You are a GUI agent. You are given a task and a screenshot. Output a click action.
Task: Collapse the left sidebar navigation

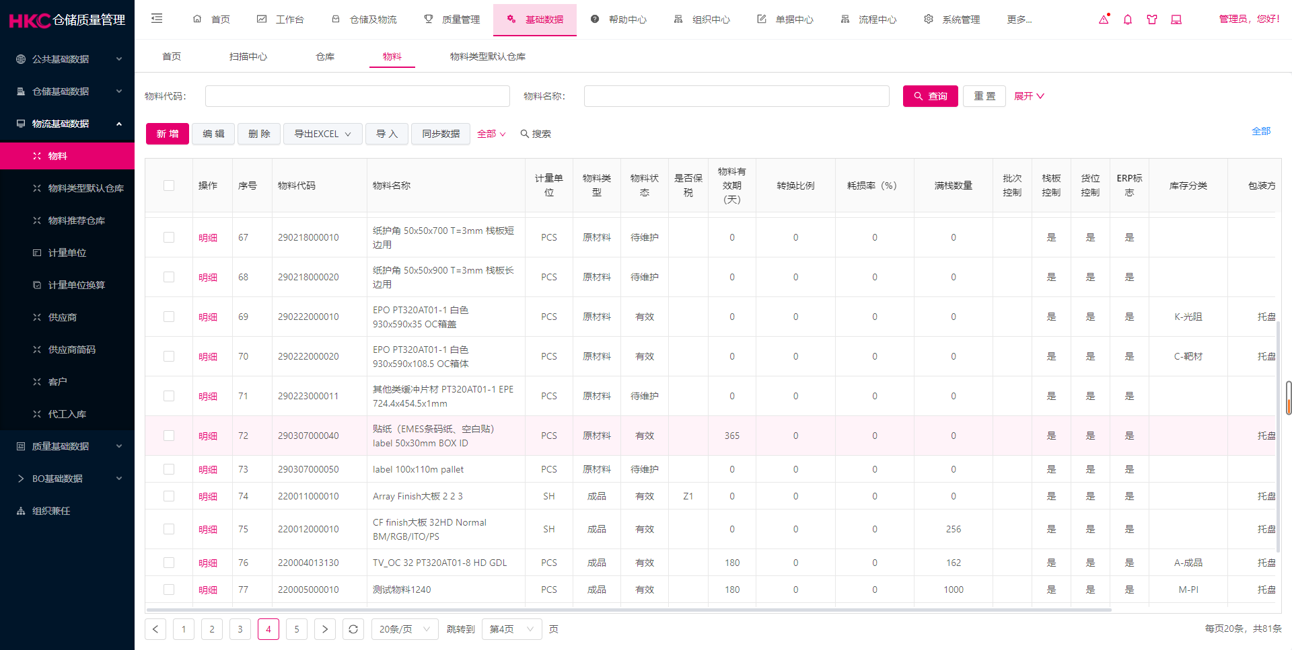click(x=157, y=19)
